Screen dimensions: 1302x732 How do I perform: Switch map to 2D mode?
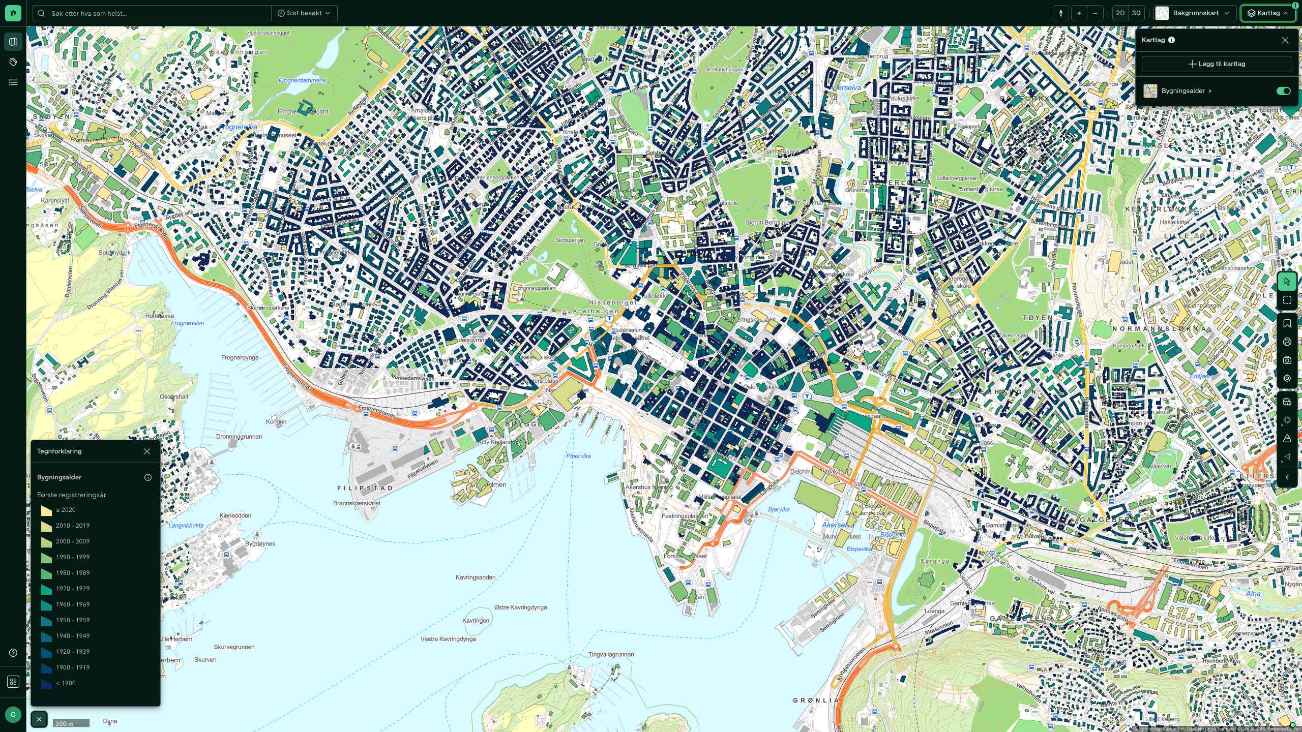[1120, 13]
